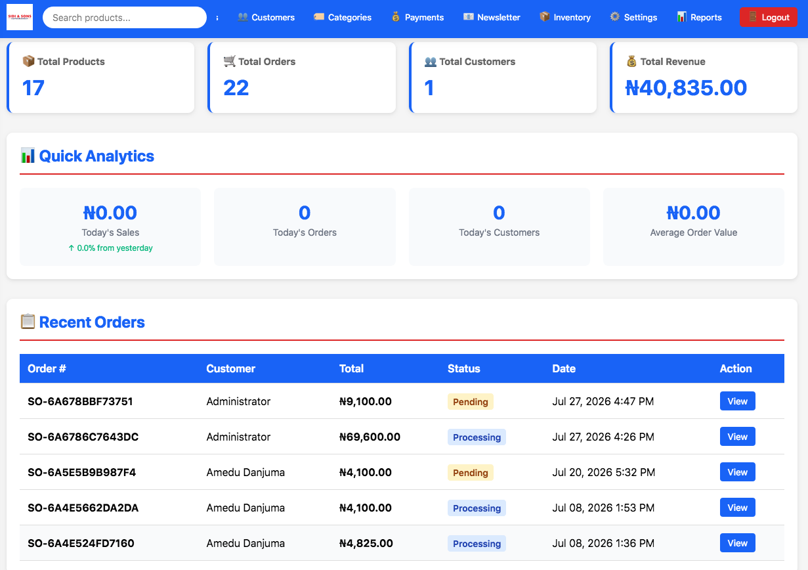Click the Sidi & Sons logo
Viewport: 808px width, 570px height.
(x=20, y=17)
